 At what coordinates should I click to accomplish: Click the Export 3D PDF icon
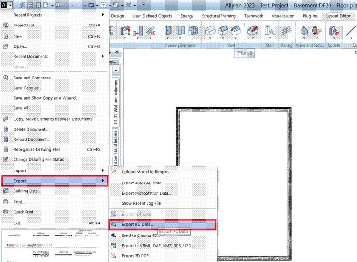click(x=113, y=256)
